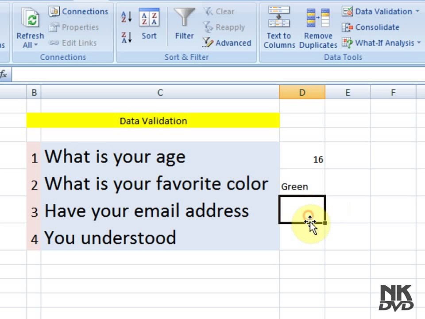This screenshot has height=319, width=425.
Task: Click the number 2 cell in column B
Action: pos(34,183)
